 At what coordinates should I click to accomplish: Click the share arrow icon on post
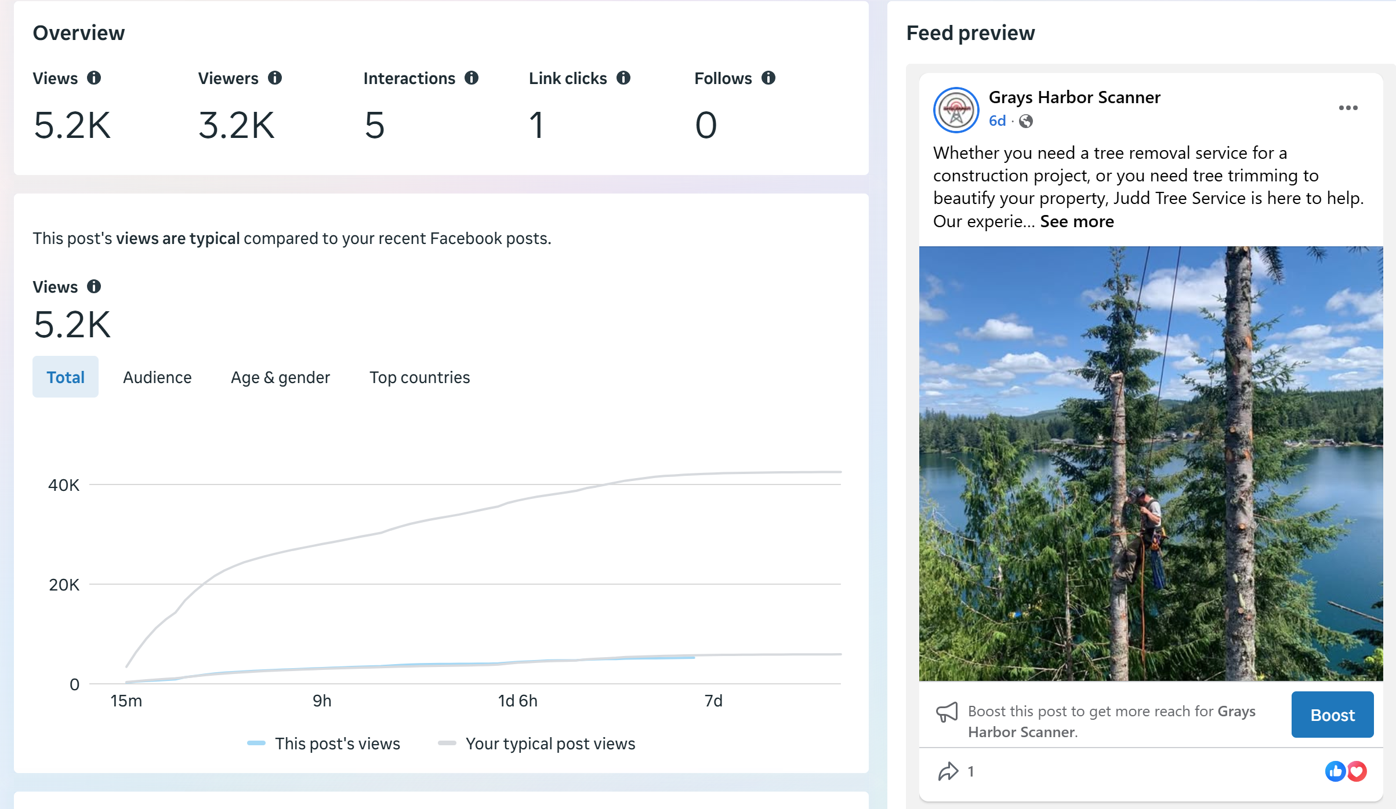point(948,771)
